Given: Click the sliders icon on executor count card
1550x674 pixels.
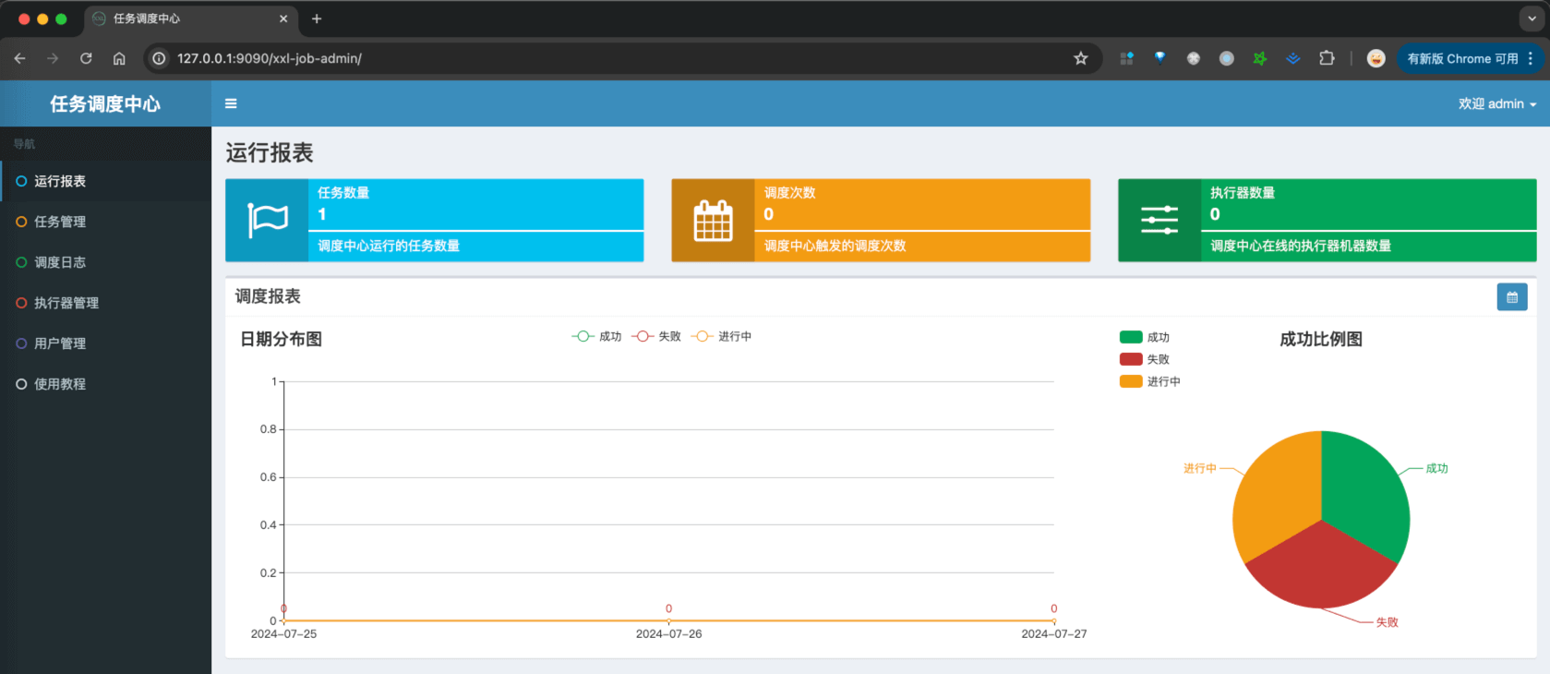Looking at the screenshot, I should [x=1159, y=221].
